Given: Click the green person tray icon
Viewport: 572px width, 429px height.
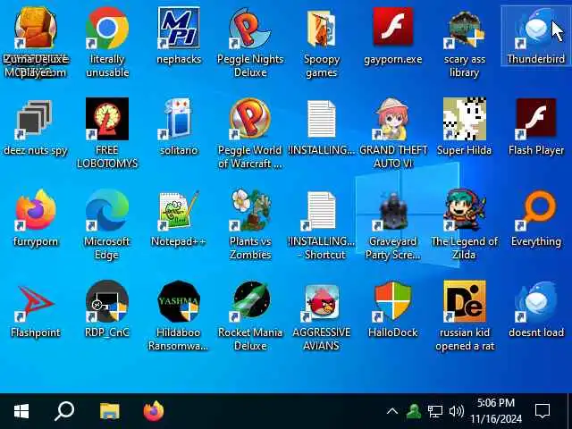Looking at the screenshot, I should pos(414,411).
